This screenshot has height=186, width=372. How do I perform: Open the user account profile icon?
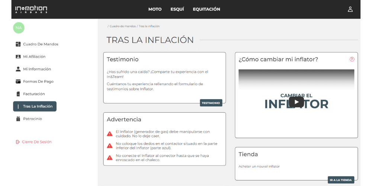[350, 9]
